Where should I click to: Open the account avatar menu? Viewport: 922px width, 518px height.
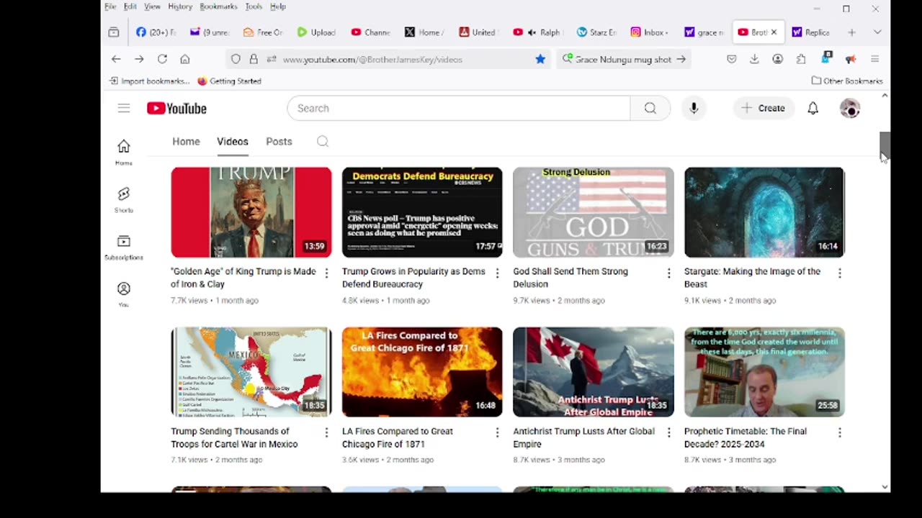click(850, 108)
